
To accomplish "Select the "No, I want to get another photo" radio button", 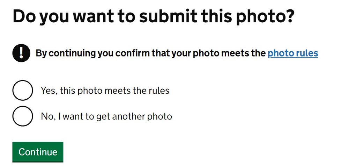I will (23, 116).
